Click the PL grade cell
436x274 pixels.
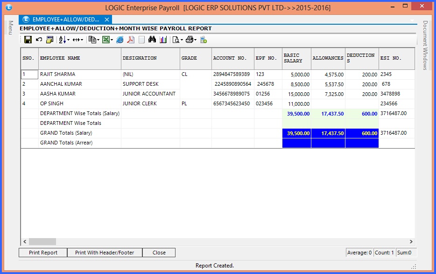click(196, 103)
